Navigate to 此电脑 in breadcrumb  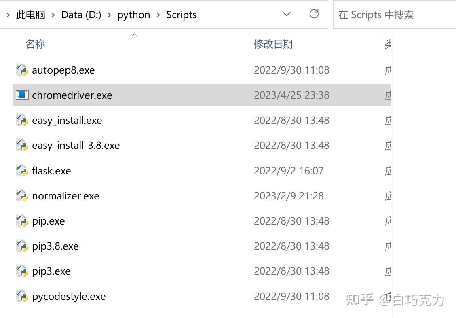click(30, 15)
